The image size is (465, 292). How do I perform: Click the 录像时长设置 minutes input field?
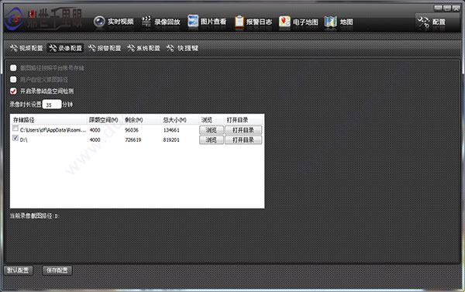coord(52,105)
